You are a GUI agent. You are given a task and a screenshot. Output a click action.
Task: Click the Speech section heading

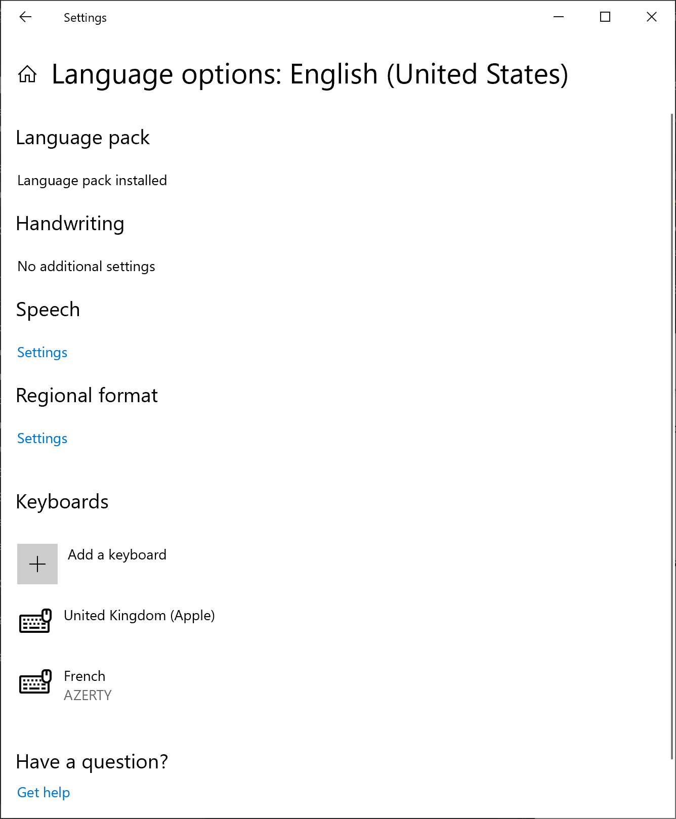48,309
